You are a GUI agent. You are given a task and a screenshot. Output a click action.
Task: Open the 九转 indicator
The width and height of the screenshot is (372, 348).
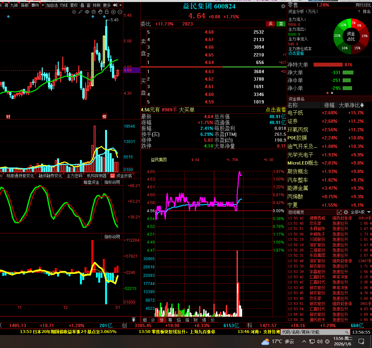point(14,5)
